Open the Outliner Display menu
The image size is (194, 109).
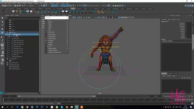click(x=7, y=15)
